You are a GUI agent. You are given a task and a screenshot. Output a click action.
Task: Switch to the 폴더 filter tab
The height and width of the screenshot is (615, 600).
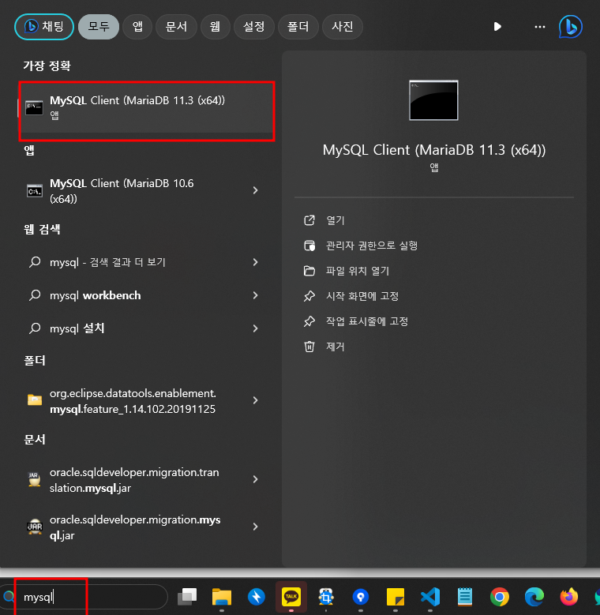pyautogui.click(x=298, y=27)
